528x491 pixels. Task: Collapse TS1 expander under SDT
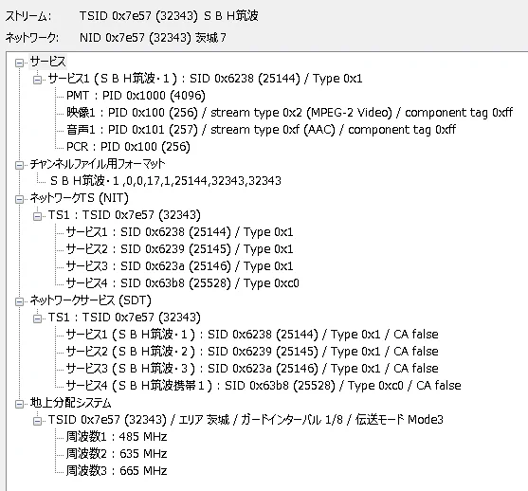[x=37, y=318]
